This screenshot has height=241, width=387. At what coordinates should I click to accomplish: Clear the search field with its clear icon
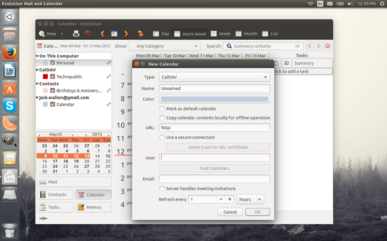coord(297,46)
